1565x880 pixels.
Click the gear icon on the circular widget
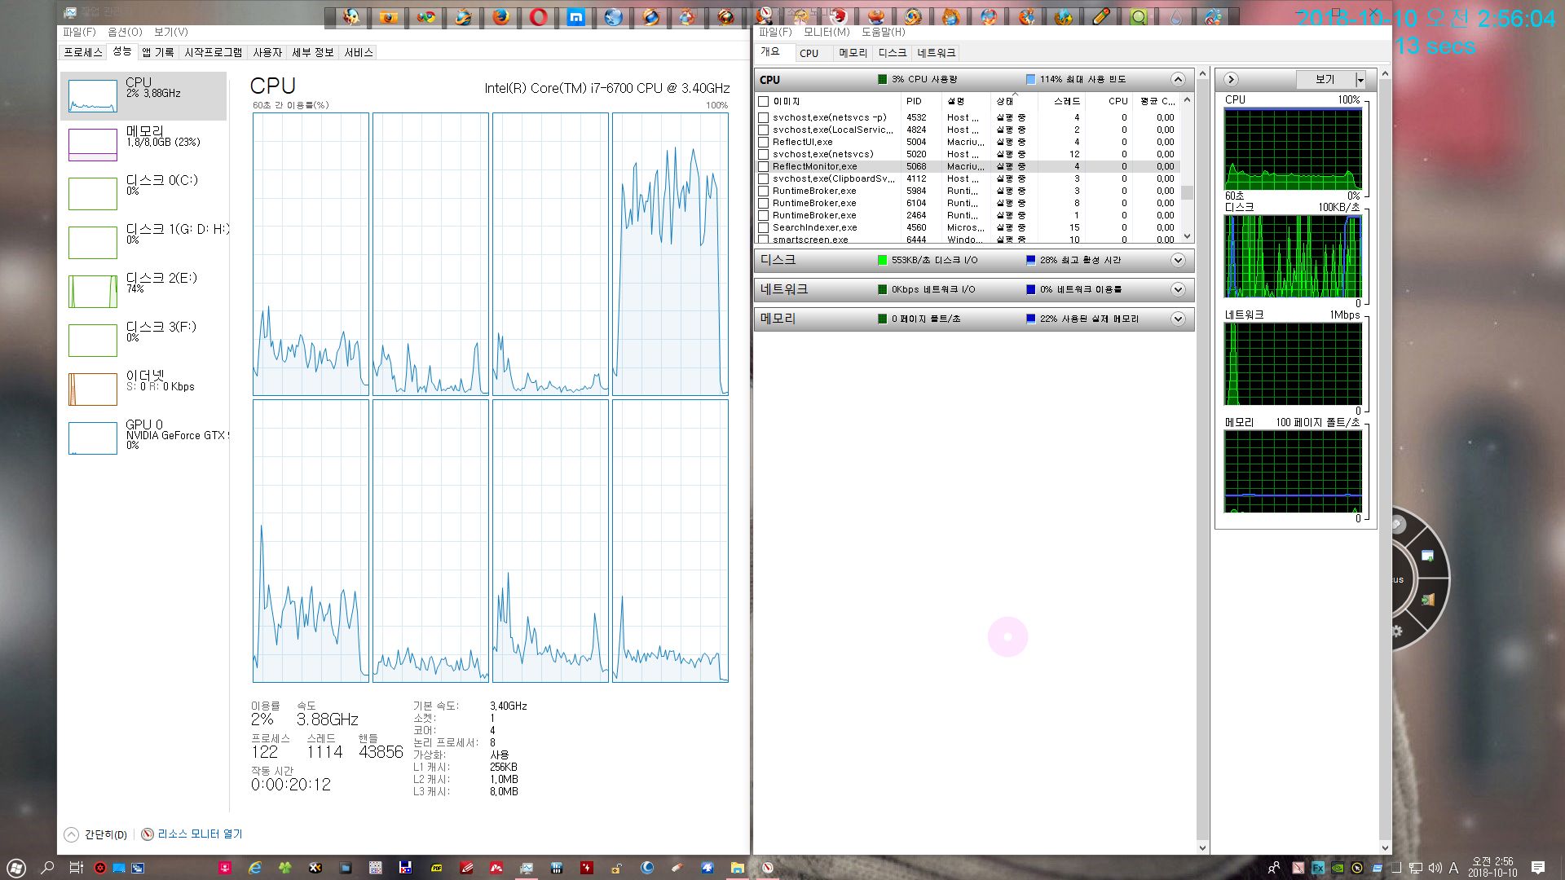pyautogui.click(x=1397, y=631)
